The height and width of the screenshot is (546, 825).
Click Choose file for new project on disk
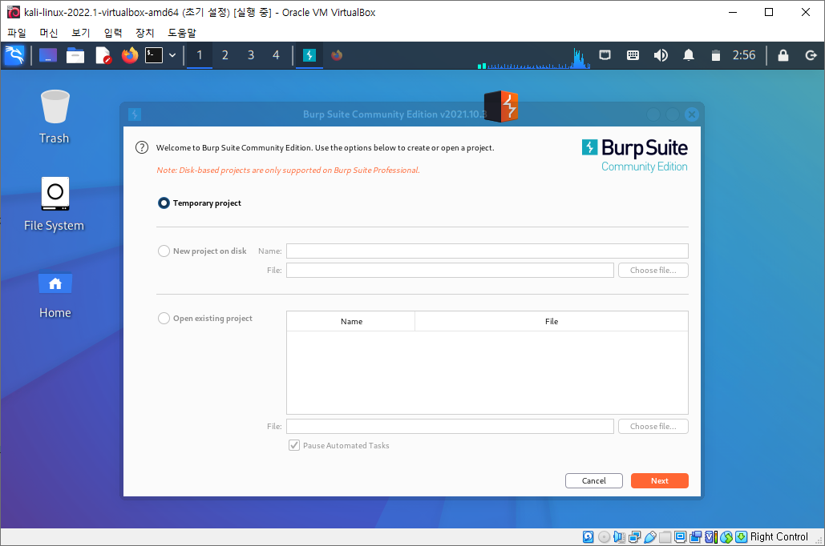point(653,270)
